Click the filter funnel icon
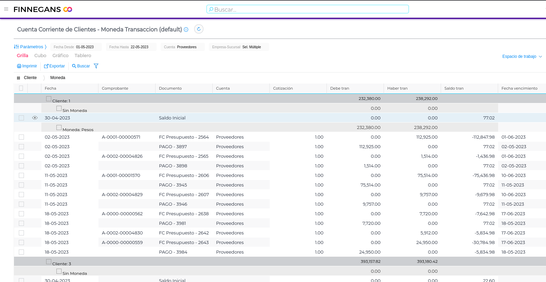Screen dimensions: 546x282 pyautogui.click(x=96, y=66)
